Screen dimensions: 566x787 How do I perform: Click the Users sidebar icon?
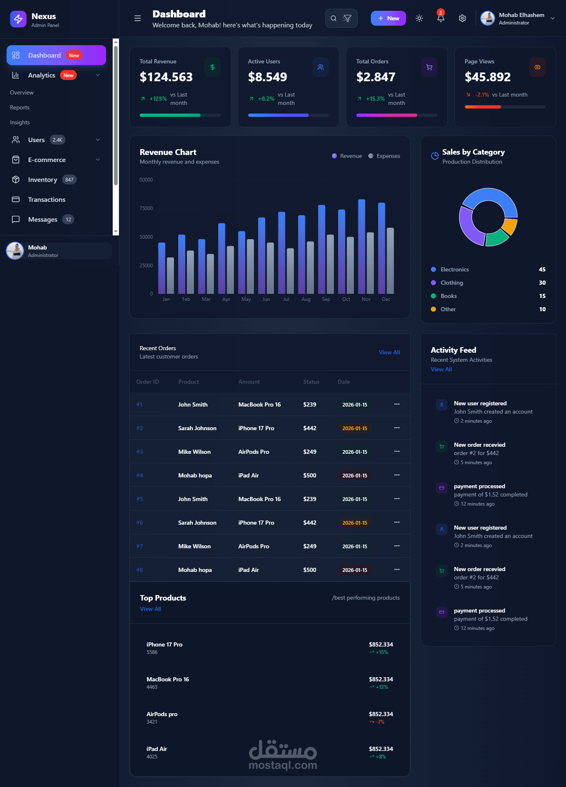[x=16, y=140]
